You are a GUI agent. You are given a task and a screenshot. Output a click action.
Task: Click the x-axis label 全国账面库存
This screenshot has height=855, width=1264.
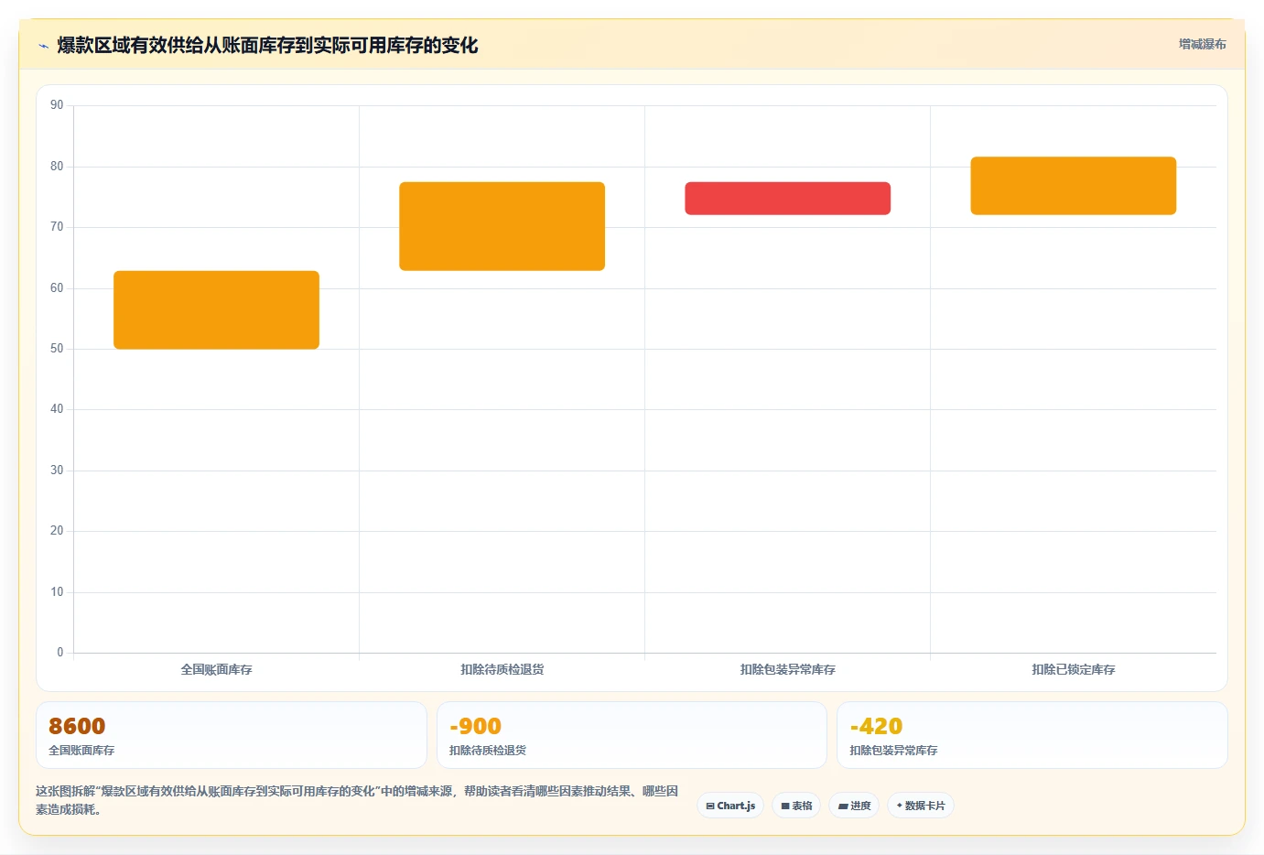(x=216, y=669)
